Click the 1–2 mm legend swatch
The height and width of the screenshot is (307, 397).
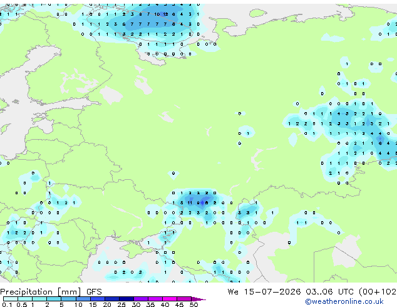39,299
